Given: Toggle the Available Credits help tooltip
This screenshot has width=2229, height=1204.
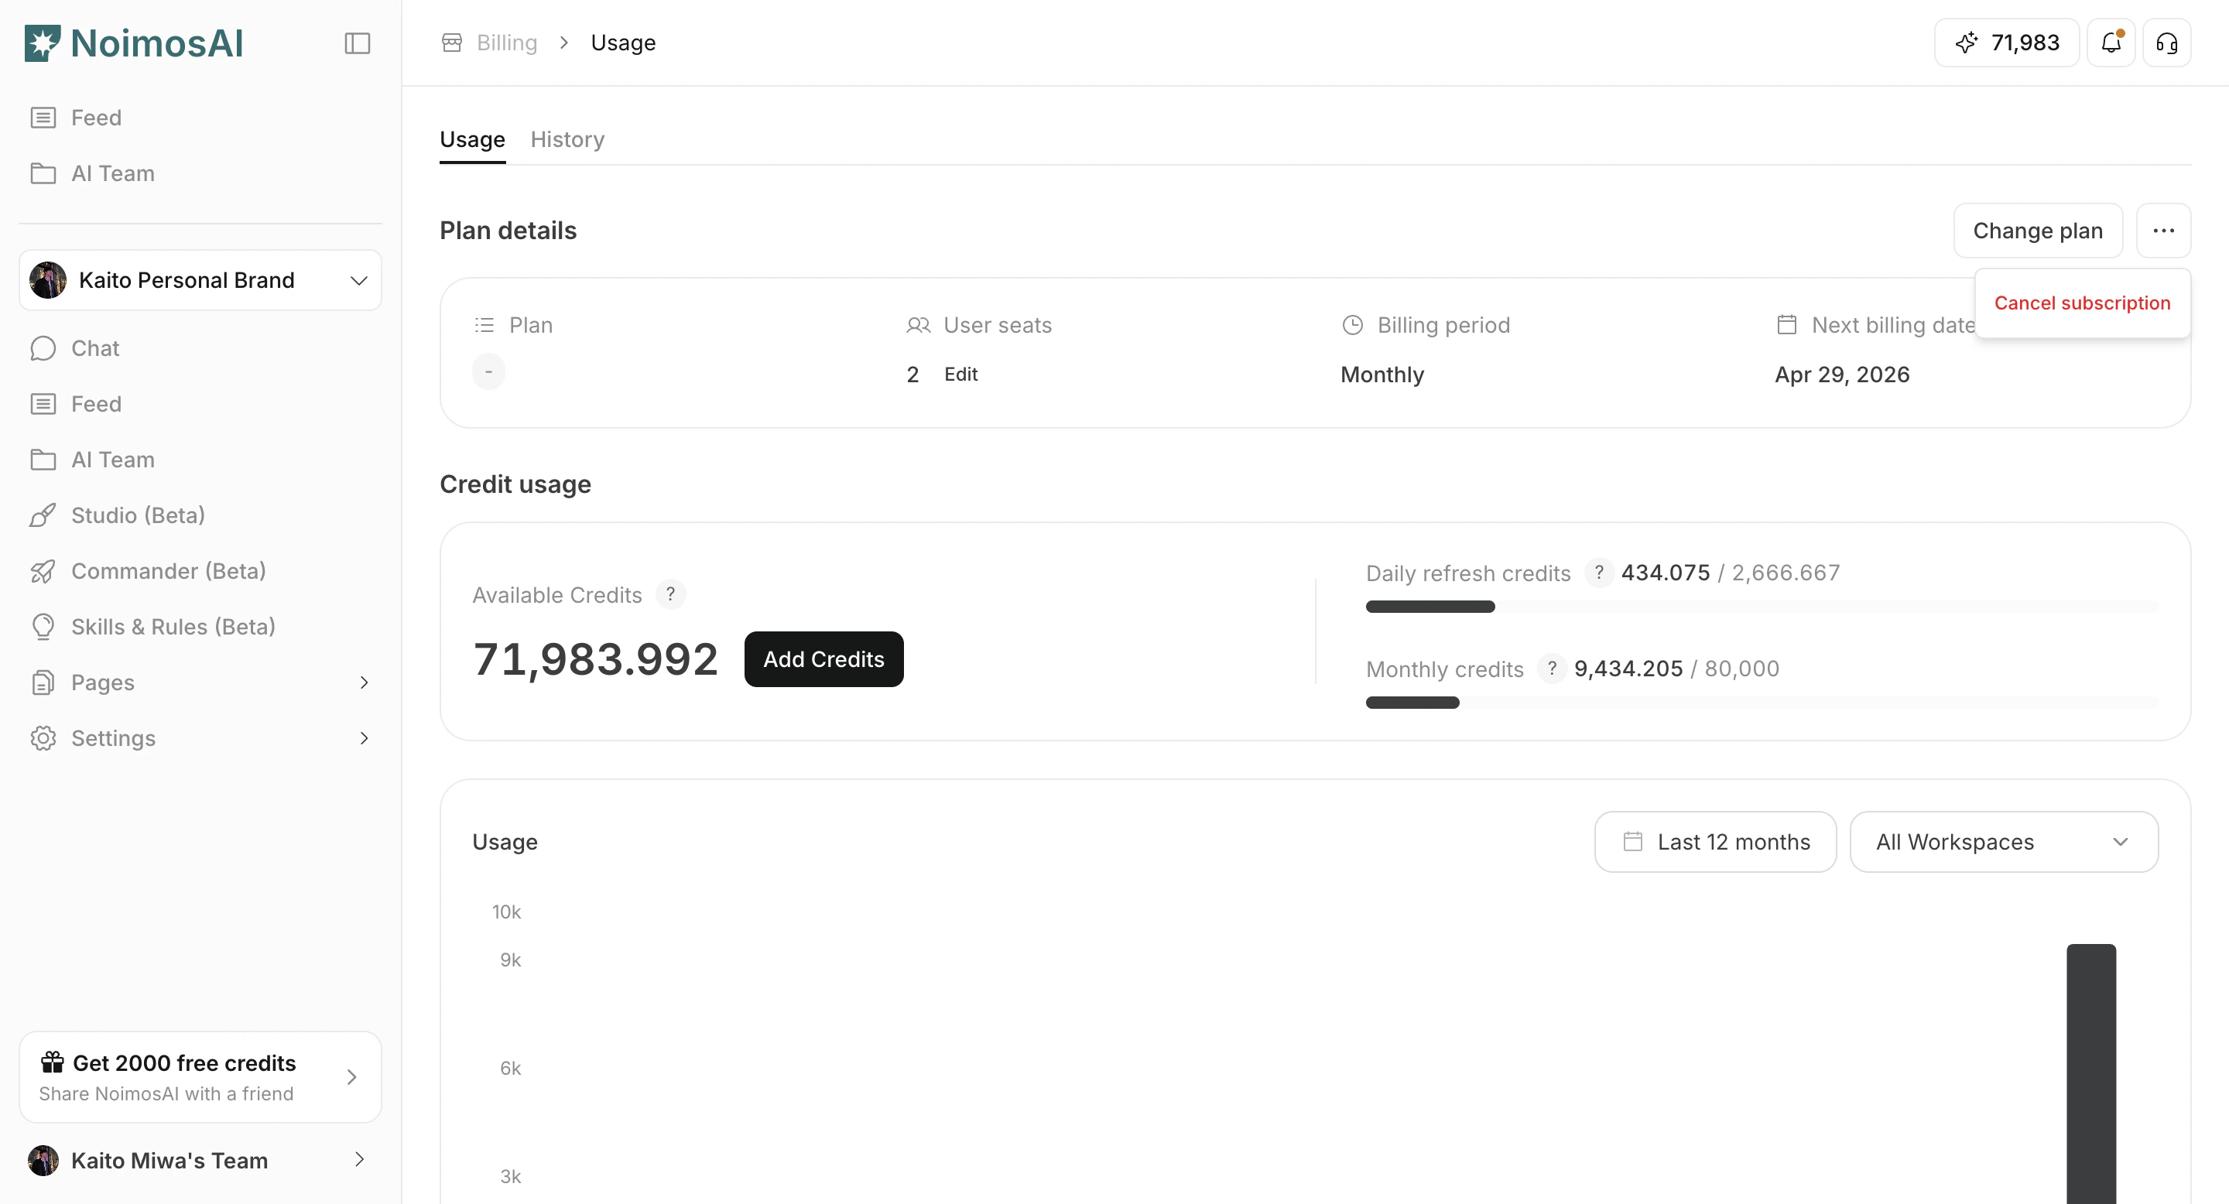Looking at the screenshot, I should [670, 594].
